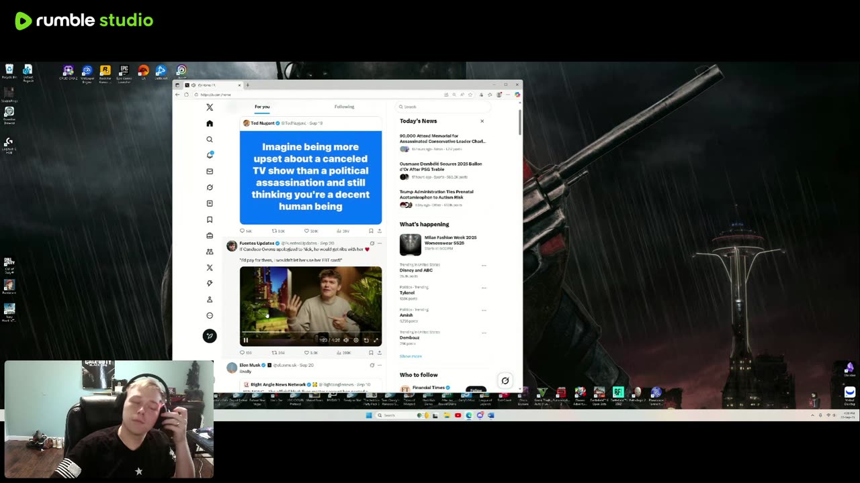Open the Disney and ABC trending topic
The image size is (860, 483).
click(x=416, y=270)
